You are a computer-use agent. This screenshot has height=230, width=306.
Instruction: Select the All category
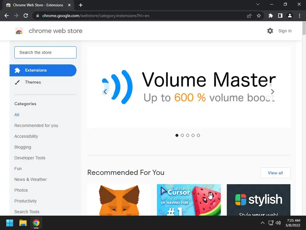[17, 115]
